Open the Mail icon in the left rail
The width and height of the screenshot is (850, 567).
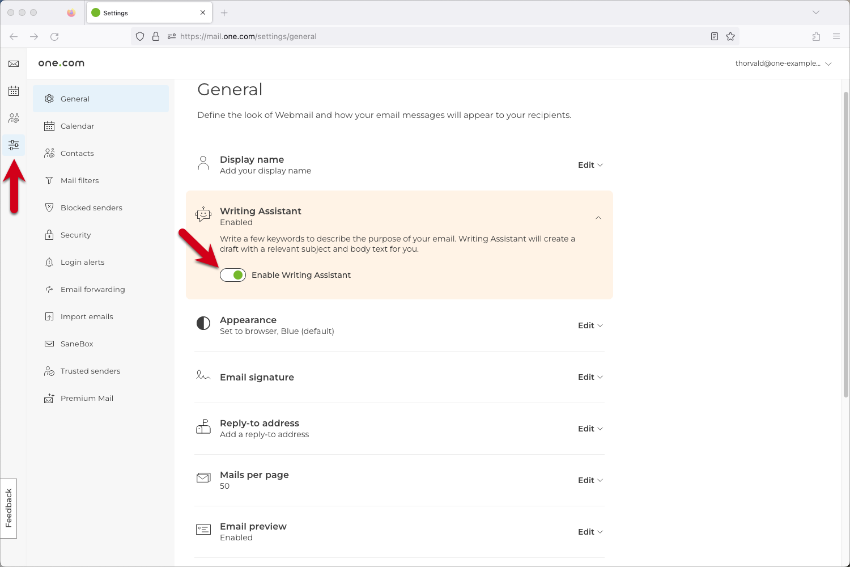tap(13, 64)
